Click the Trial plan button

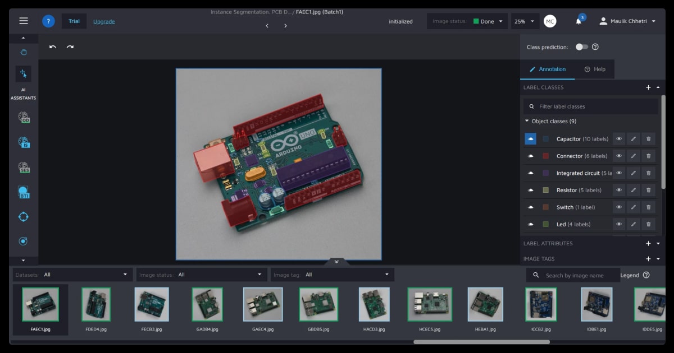[74, 21]
